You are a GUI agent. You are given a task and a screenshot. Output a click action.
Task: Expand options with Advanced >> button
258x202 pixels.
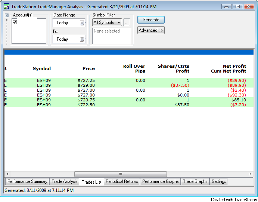(151, 30)
